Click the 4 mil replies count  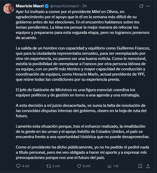point(25,166)
